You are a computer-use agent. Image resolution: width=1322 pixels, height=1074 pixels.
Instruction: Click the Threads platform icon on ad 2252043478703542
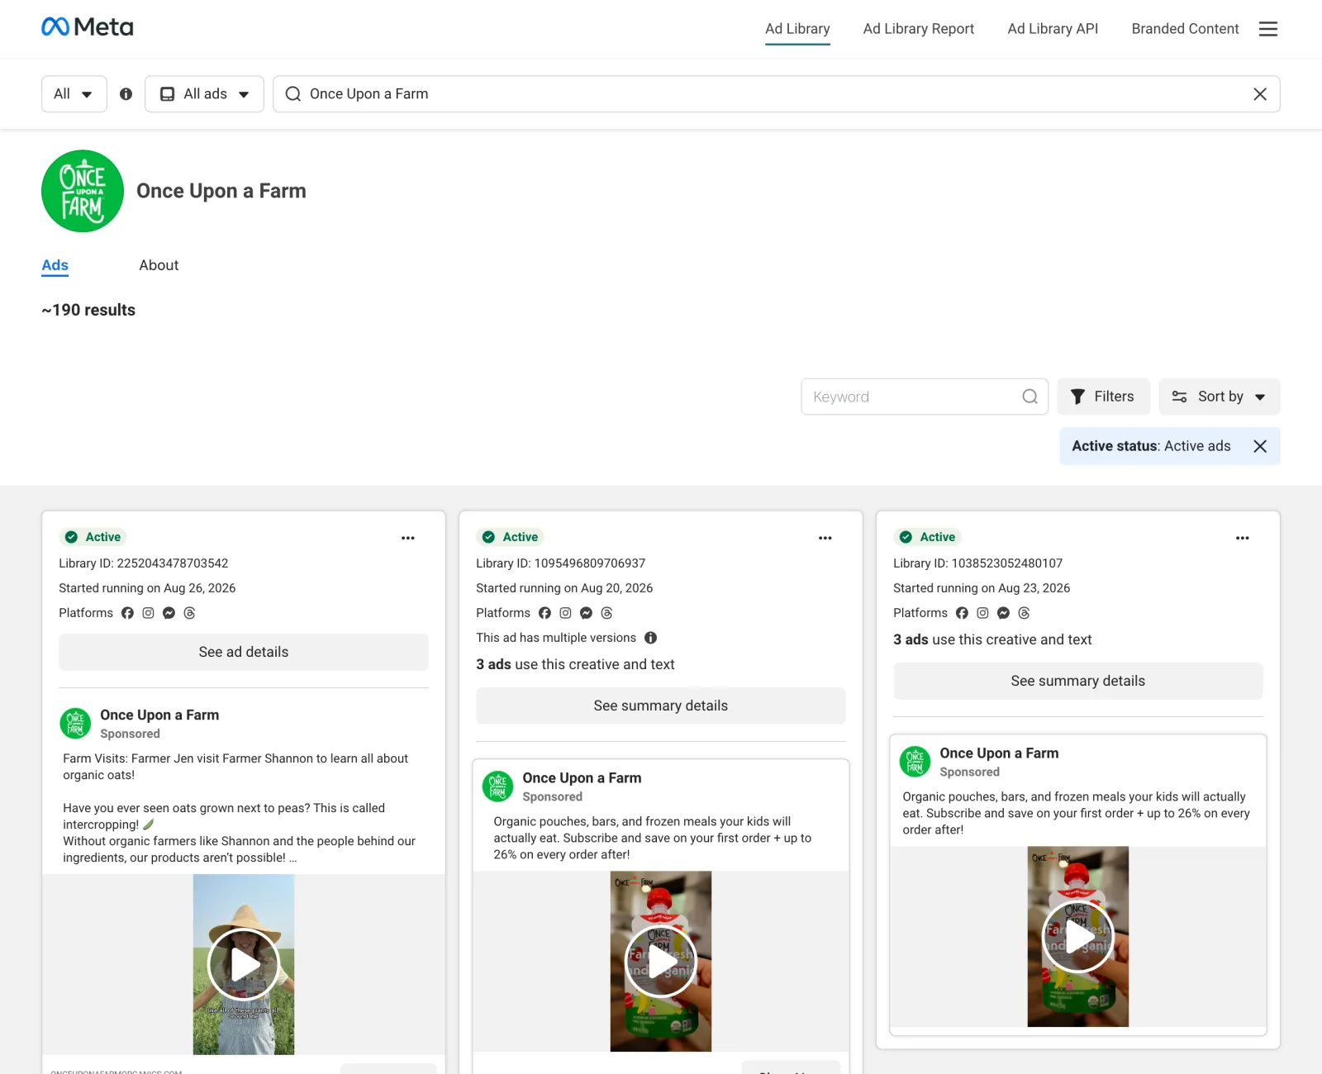189,613
